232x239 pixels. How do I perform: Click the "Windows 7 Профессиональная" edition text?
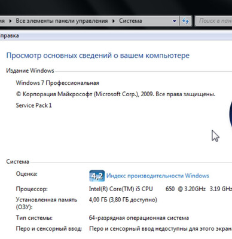[57, 83]
